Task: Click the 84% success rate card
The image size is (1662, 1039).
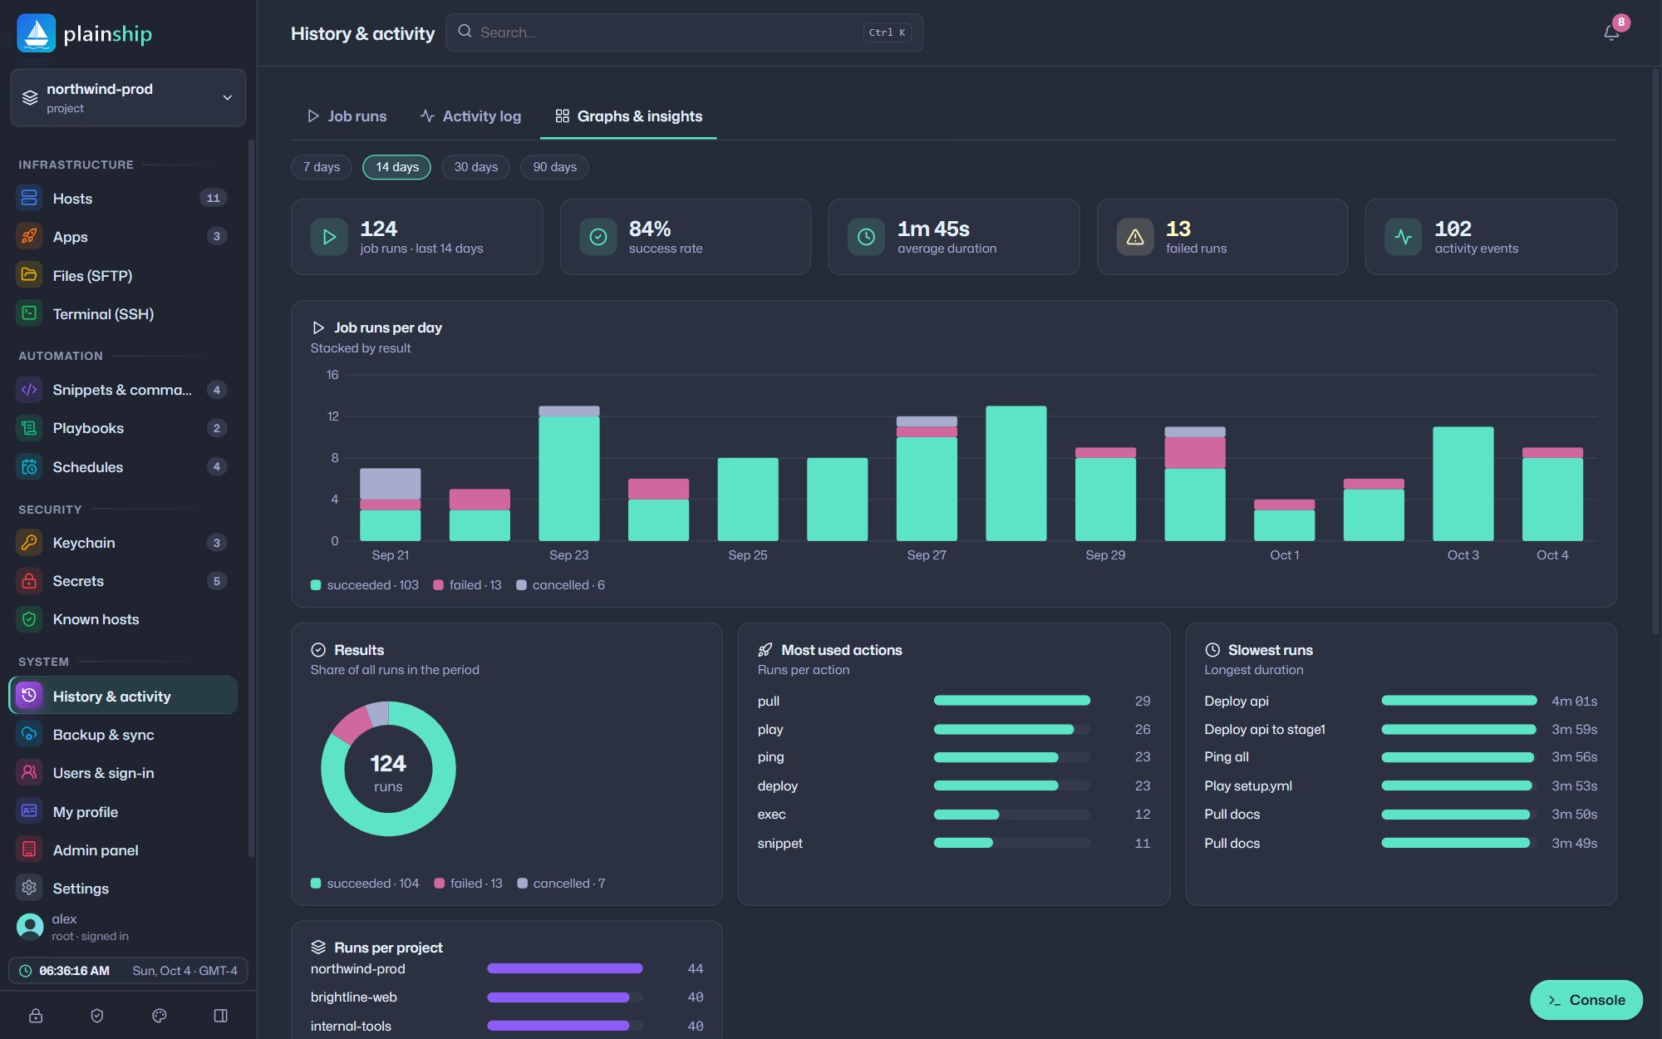Action: [686, 237]
